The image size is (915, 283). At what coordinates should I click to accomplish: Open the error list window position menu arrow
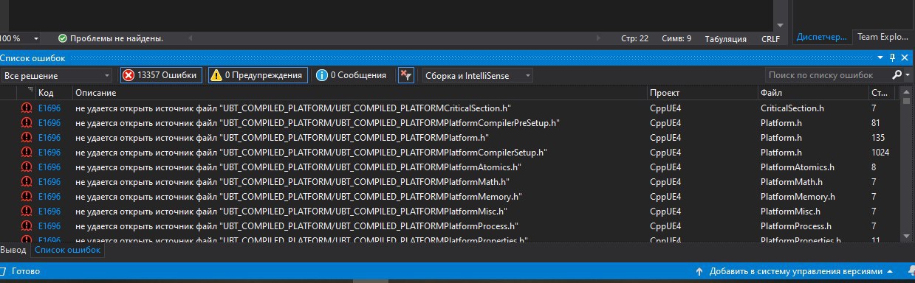[x=880, y=57]
